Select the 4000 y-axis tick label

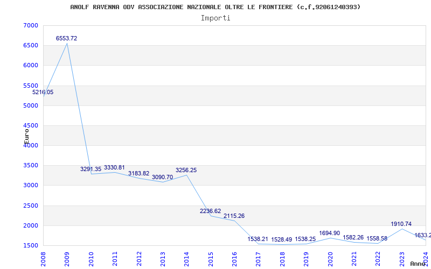[31, 146]
